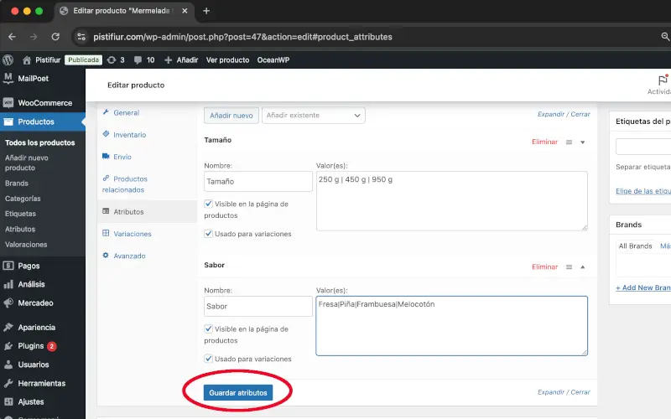
Task: Open the WordPress logo menu
Action: tap(8, 59)
